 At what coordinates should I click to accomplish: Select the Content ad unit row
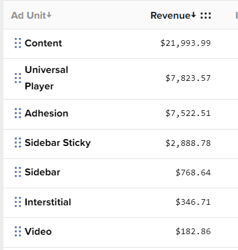(121, 44)
